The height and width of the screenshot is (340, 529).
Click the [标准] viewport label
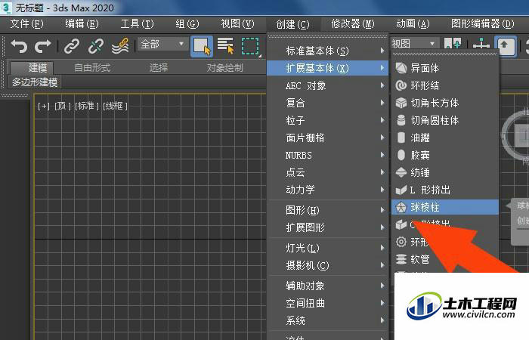(87, 107)
